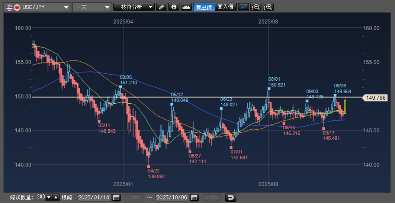
Task: Expand the 技術分析 technical analysis menu
Action: pyautogui.click(x=134, y=7)
